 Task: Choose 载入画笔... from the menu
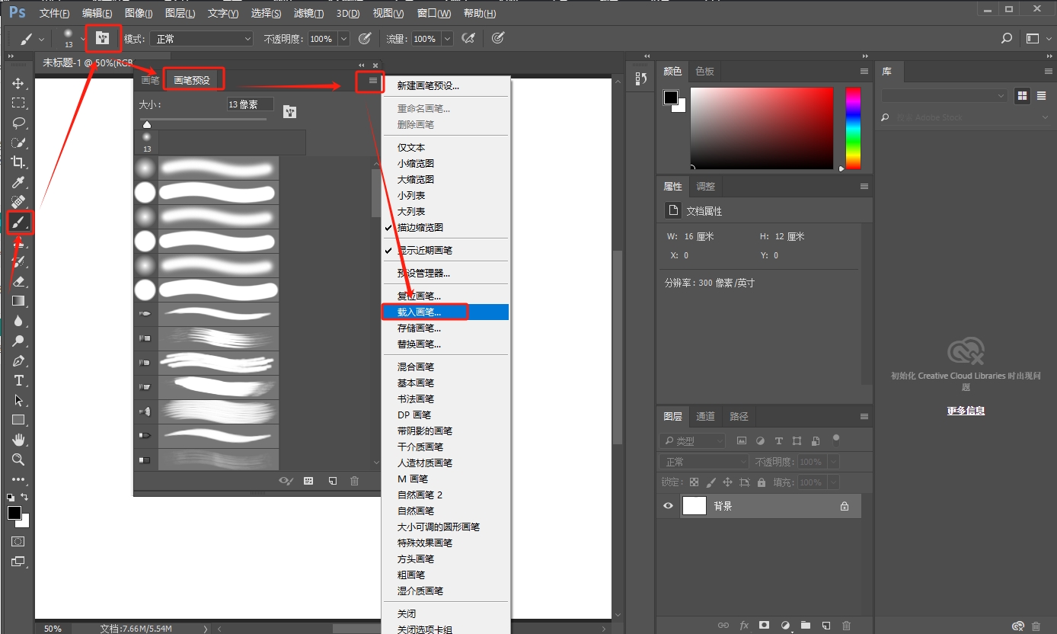point(419,312)
